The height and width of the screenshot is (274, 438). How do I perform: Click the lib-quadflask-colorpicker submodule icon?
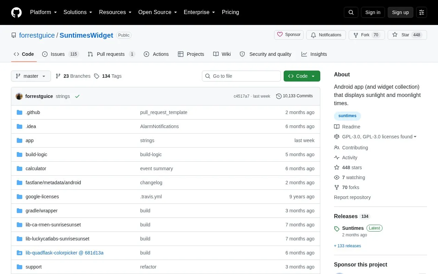click(x=20, y=253)
